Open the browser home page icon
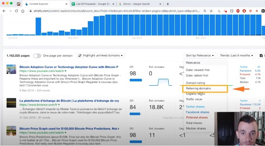Screen dimensions: 265x146 [x=23, y=11]
